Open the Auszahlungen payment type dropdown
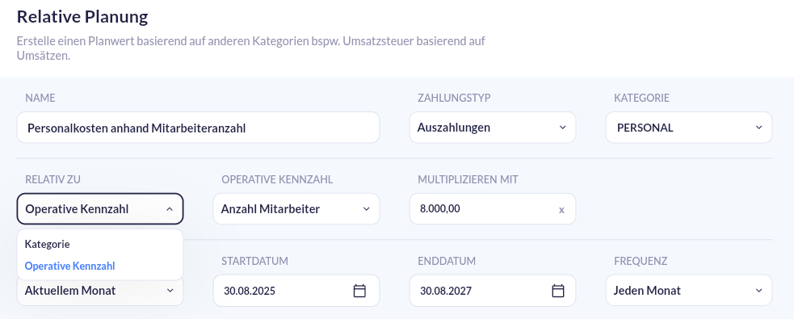This screenshot has width=794, height=319. tap(492, 127)
